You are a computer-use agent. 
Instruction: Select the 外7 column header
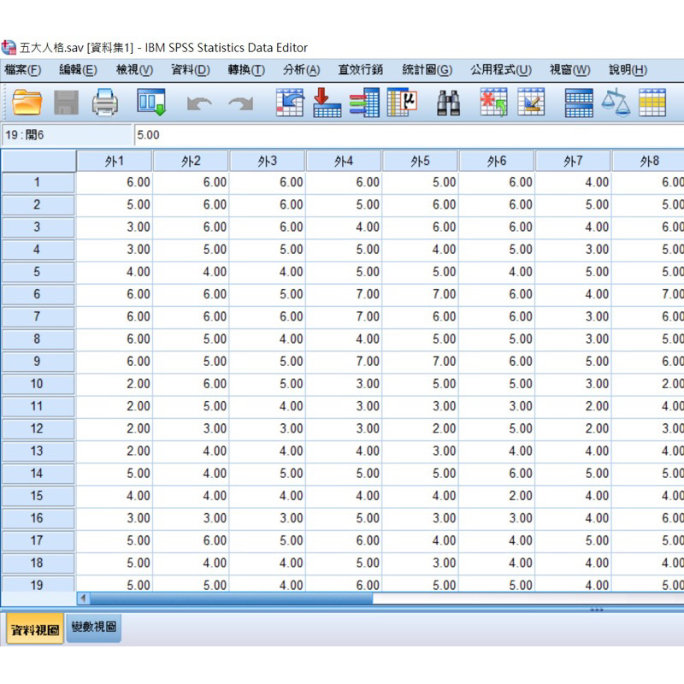pos(573,162)
